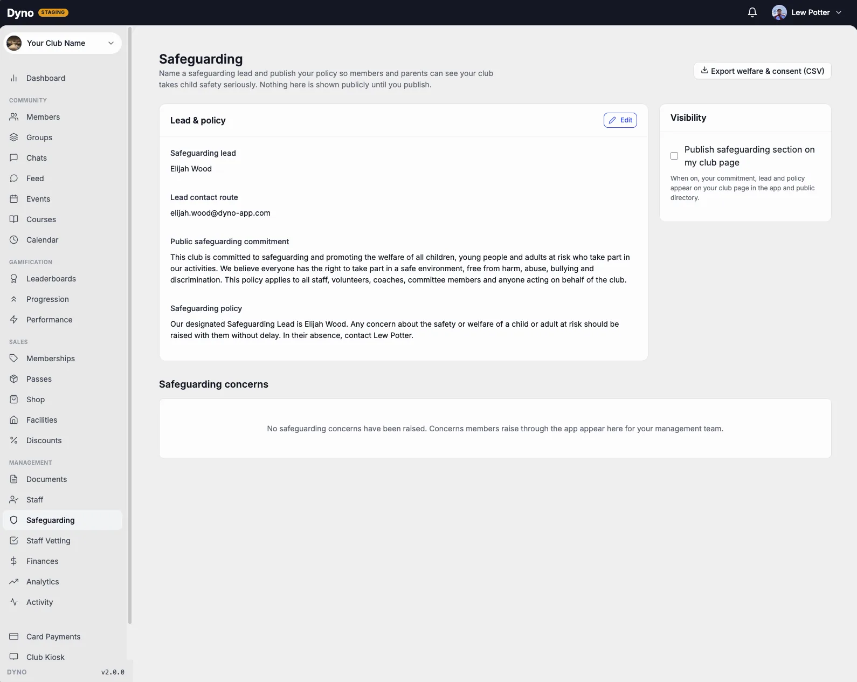
Task: Click the Leaderboards award icon
Action: point(14,279)
